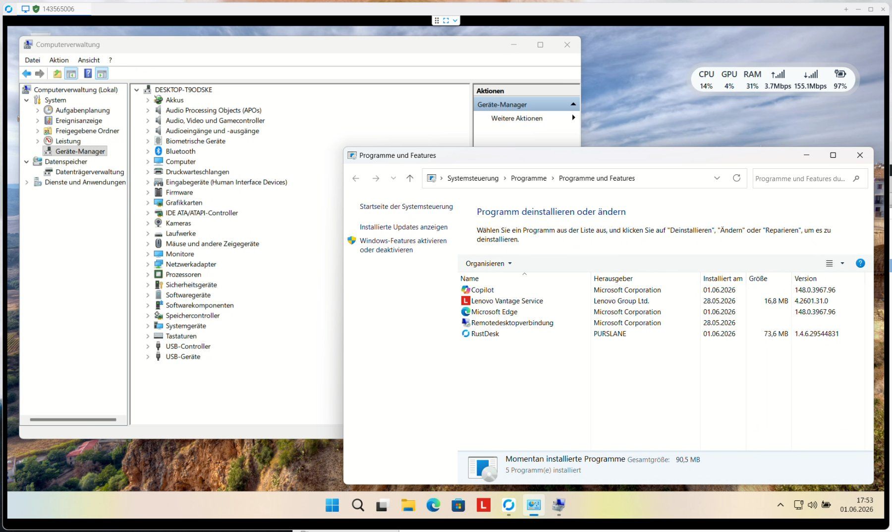Expand the Bluetooth device category
Viewport: 892px width, 532px height.
pyautogui.click(x=148, y=151)
